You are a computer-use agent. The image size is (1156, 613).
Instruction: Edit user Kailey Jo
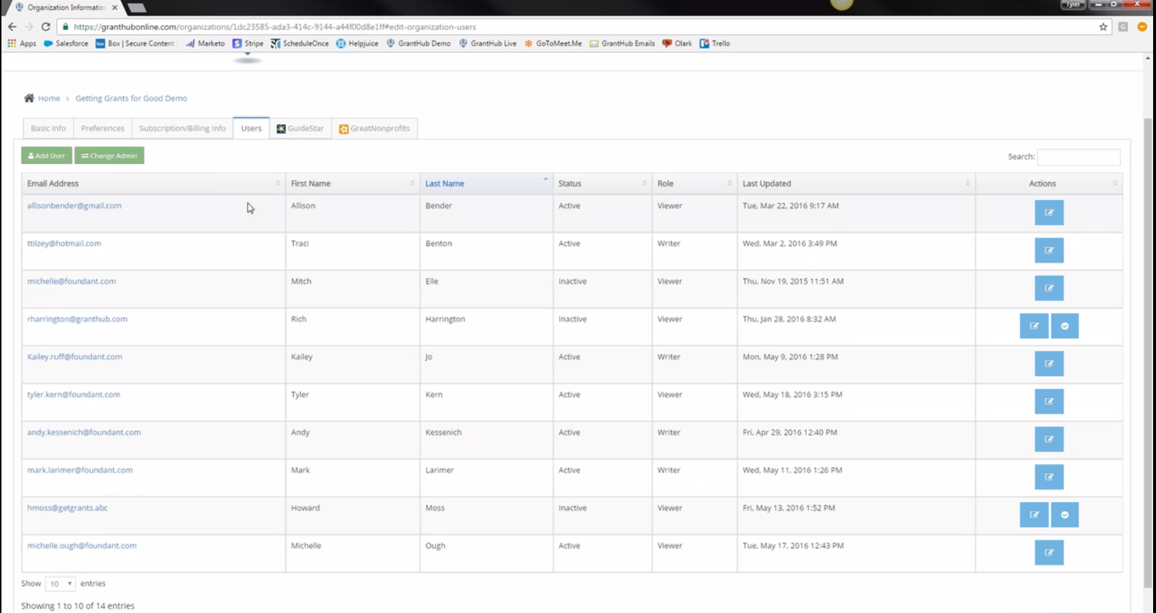pyautogui.click(x=1049, y=364)
